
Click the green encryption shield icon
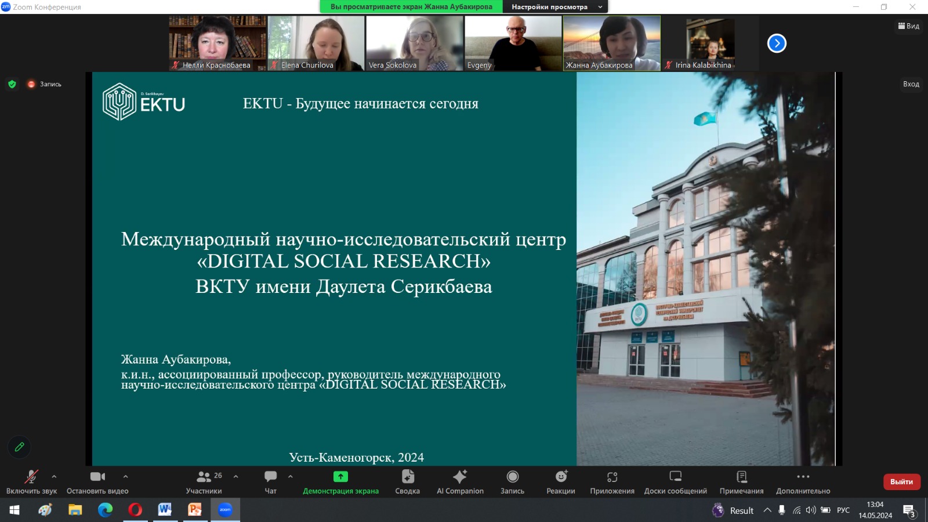pyautogui.click(x=12, y=84)
